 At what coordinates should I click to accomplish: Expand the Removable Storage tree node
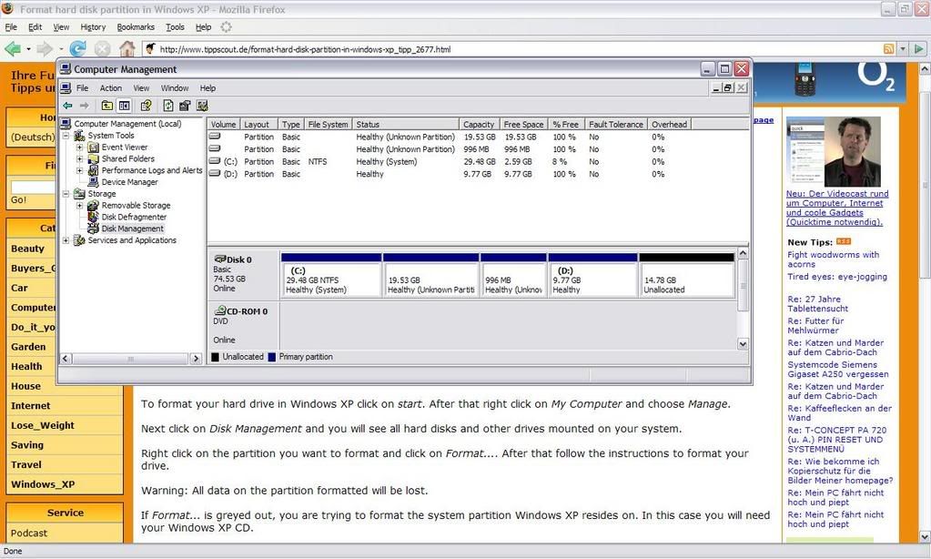(x=79, y=206)
